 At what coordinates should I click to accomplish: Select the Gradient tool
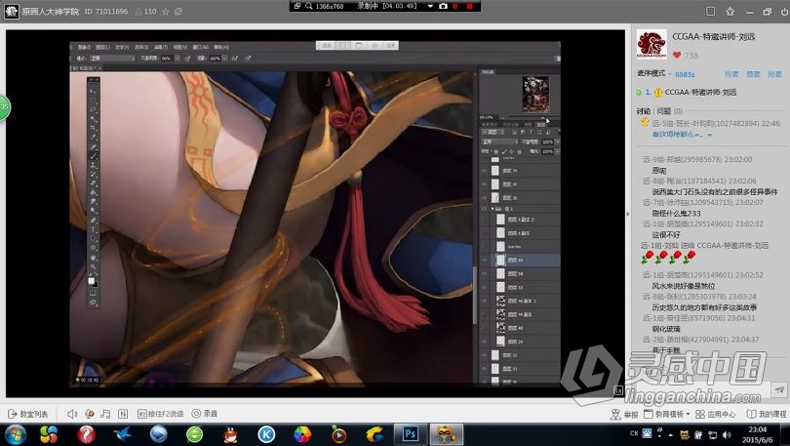[x=95, y=192]
